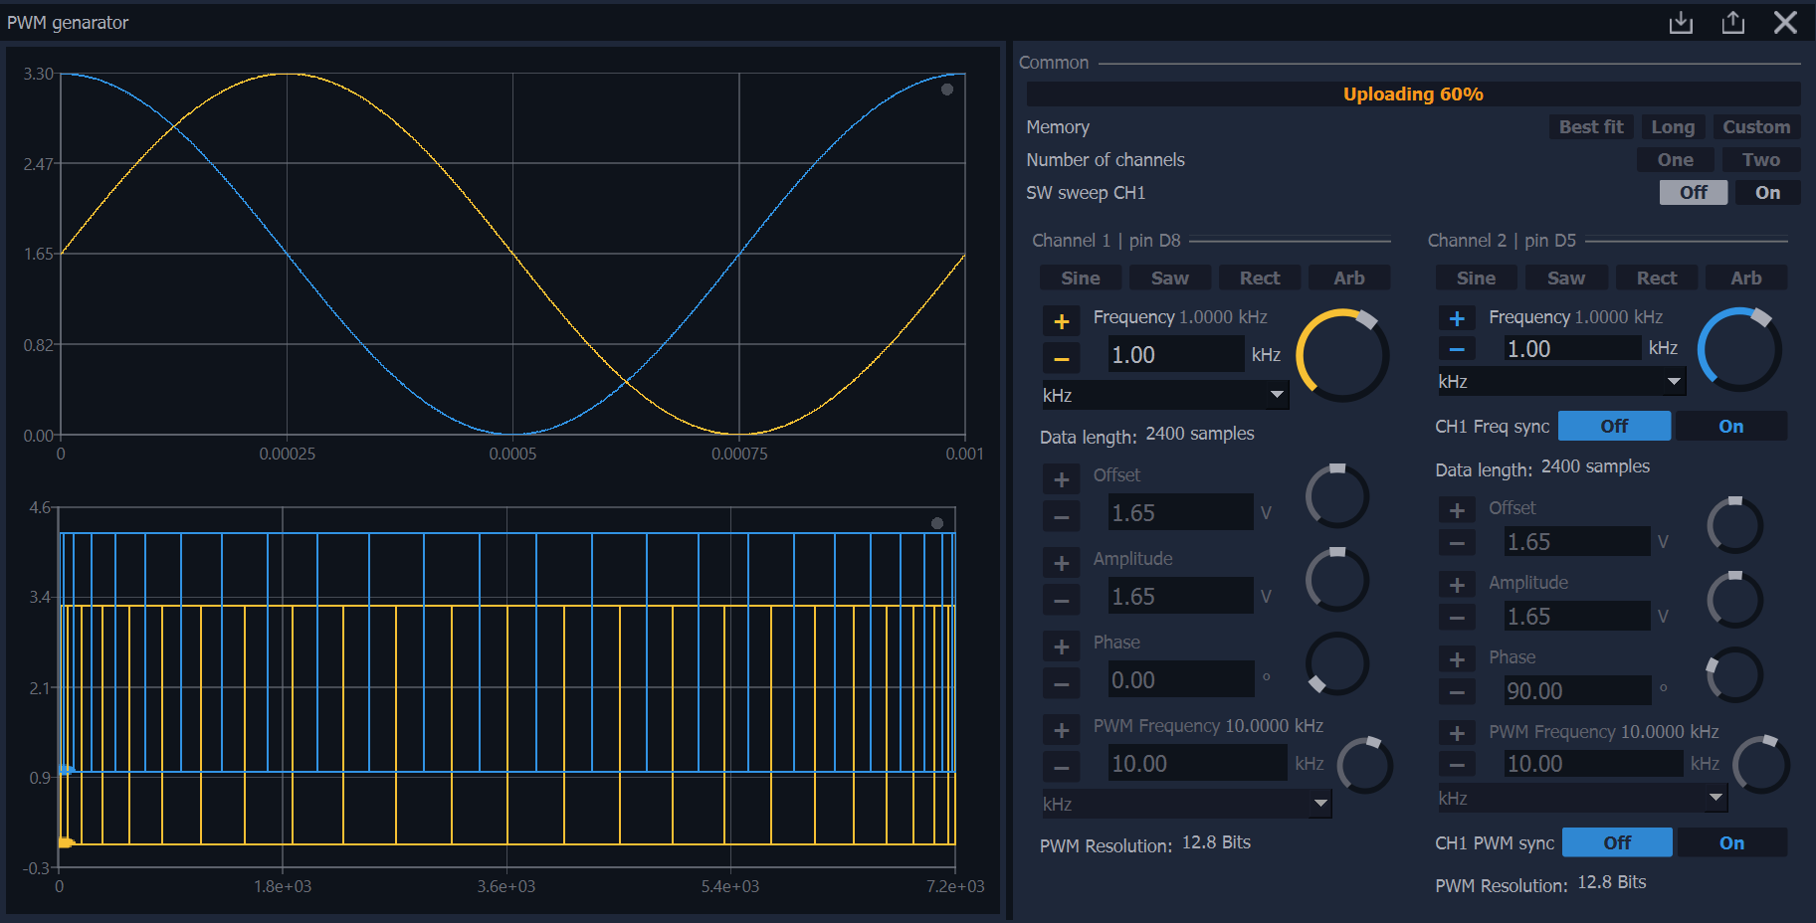The image size is (1816, 923).
Task: Increase Channel 1 PWM Frequency with plus
Action: 1062,731
